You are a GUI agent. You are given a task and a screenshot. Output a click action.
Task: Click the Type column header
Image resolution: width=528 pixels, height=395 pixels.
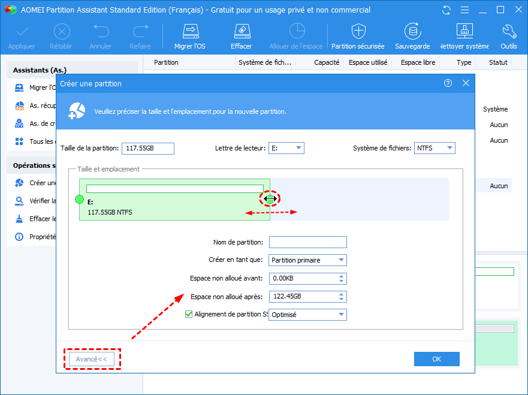464,62
